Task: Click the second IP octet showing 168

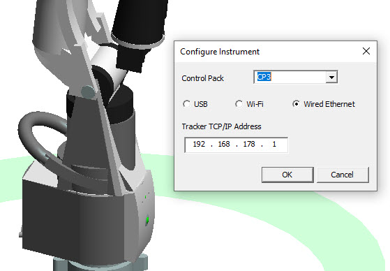Action: coord(224,144)
